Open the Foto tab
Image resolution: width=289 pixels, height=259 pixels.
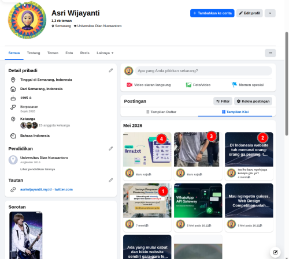tap(69, 53)
